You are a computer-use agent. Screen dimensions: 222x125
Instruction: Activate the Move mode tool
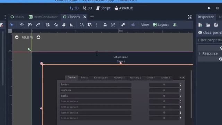(x=22, y=25)
